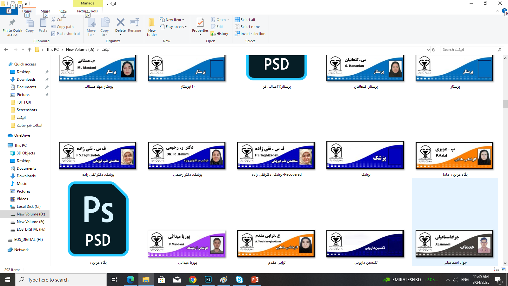Click the Up arrow navigation icon
The image size is (508, 286).
click(30, 50)
